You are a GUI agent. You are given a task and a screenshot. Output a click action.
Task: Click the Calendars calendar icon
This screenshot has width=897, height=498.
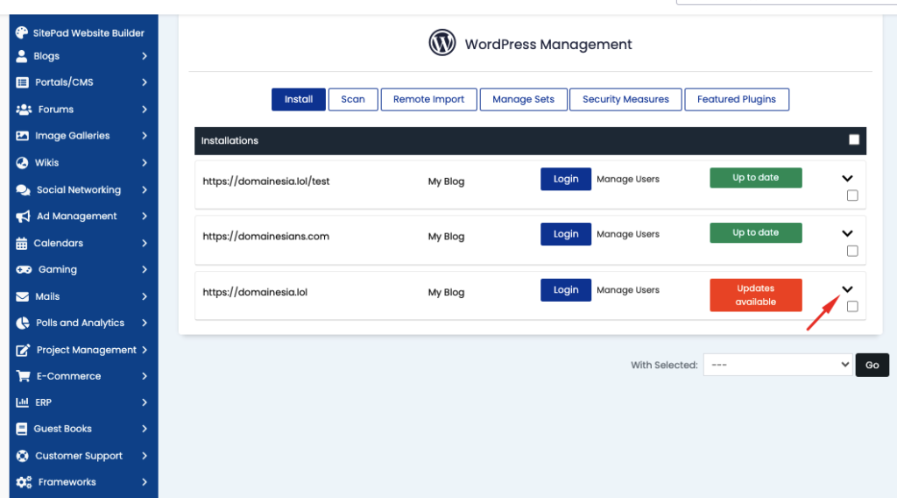pos(22,243)
